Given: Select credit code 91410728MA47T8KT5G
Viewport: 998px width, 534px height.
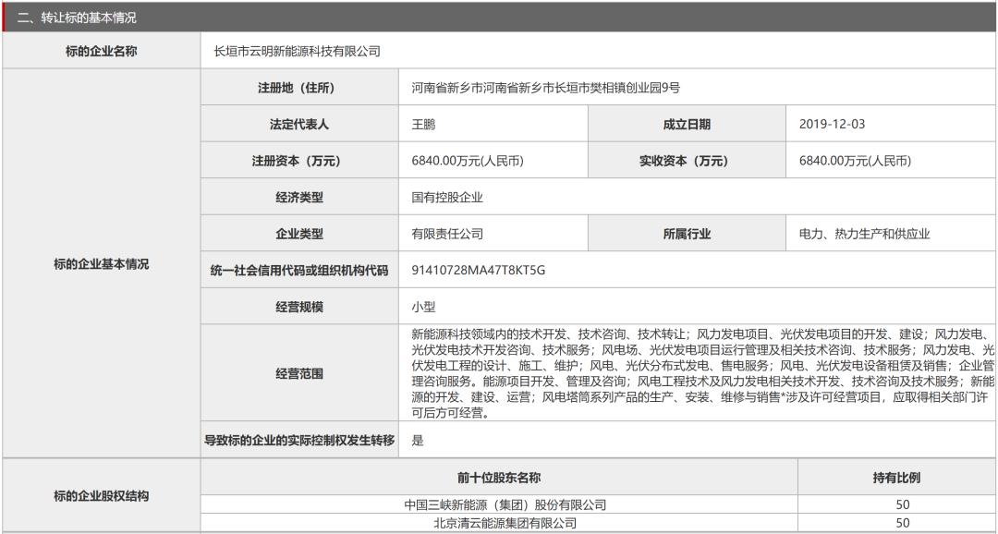Looking at the screenshot, I should (479, 271).
